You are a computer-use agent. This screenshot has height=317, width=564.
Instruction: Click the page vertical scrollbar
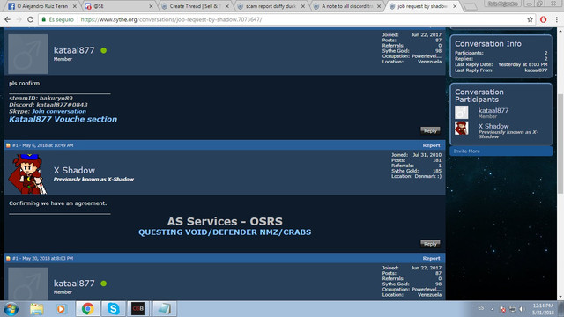[x=560, y=144]
